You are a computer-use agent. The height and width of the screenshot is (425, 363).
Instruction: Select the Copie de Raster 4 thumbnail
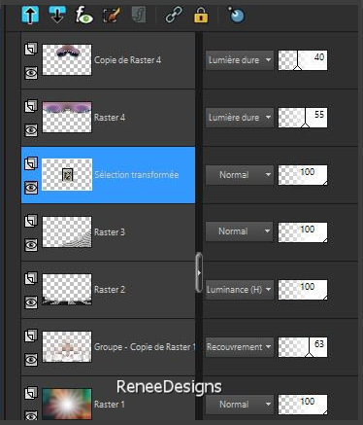67,60
